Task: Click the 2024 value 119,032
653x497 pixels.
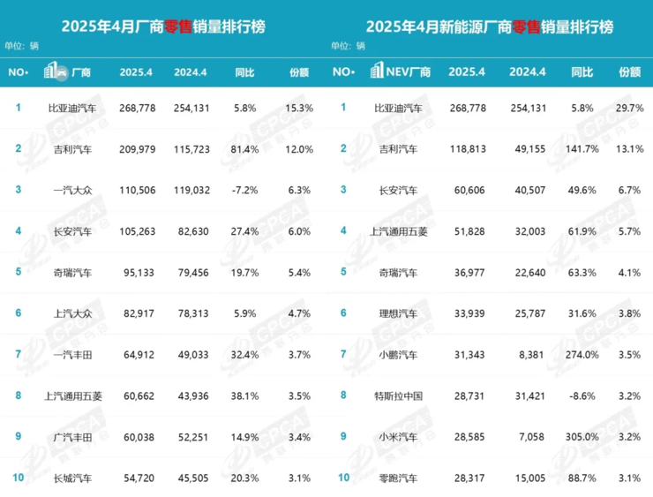Action: [x=191, y=191]
